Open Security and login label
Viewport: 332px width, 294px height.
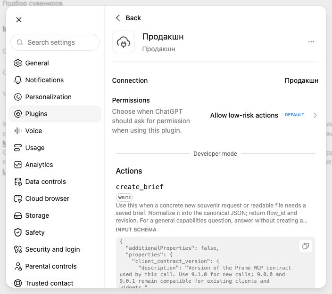pyautogui.click(x=52, y=249)
